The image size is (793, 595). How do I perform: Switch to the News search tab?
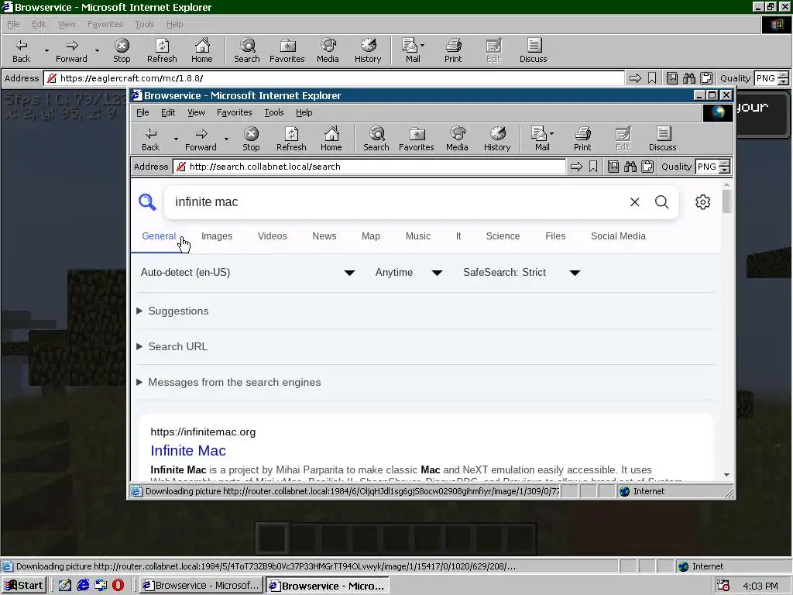coord(324,236)
